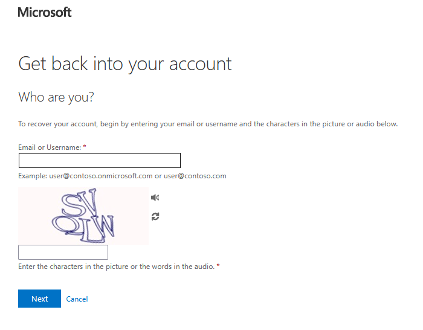Refresh the CAPTCHA picture
Image resolution: width=423 pixels, height=330 pixels.
[155, 216]
